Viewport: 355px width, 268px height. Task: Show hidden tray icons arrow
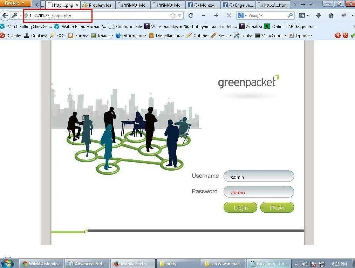[296, 264]
